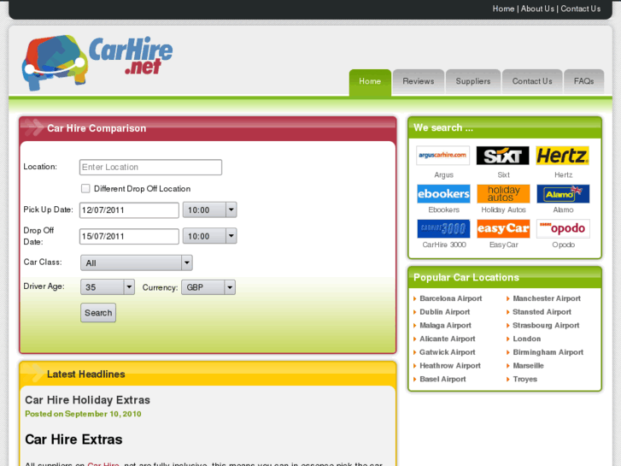Viewport: 621px width, 466px height.
Task: Open the Hertz supplier logo
Action: coord(563,156)
